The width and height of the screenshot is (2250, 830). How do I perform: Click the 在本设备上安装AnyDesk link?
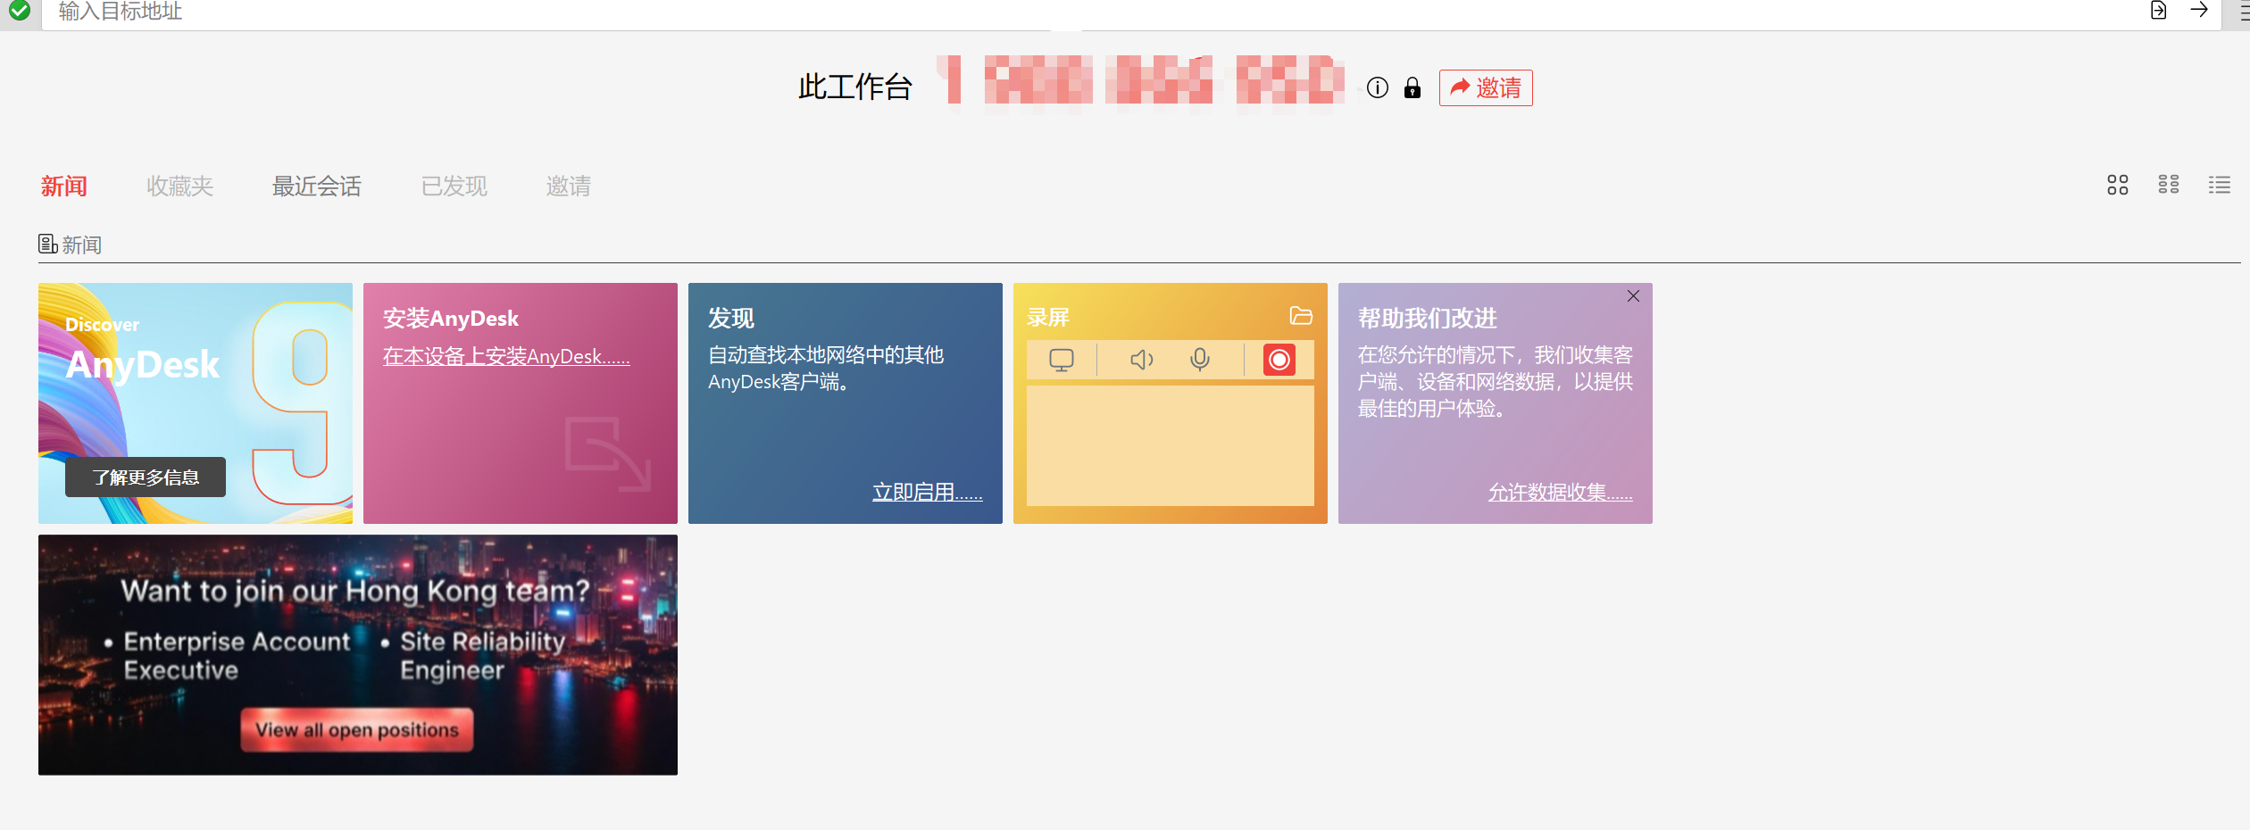[x=506, y=356]
